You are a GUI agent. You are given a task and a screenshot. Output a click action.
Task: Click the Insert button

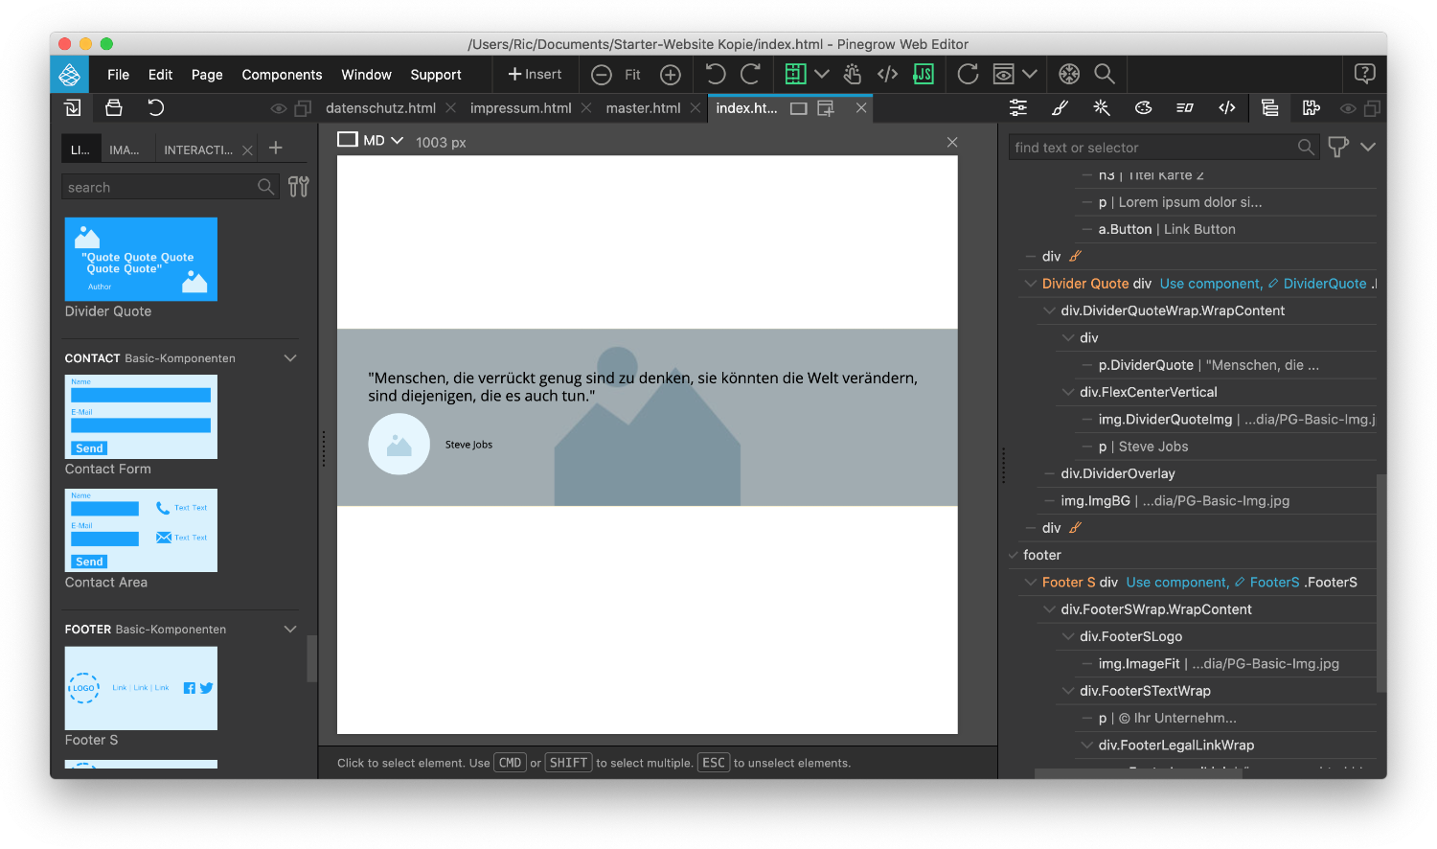[535, 74]
